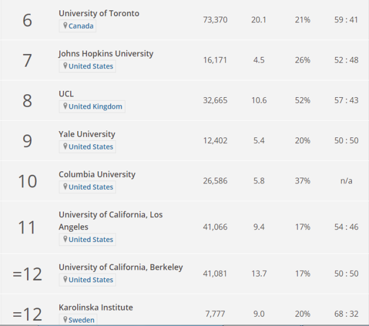The image size is (369, 326).
Task: Click the pin icon in Berkeley's country tag
Action: pyautogui.click(x=66, y=279)
